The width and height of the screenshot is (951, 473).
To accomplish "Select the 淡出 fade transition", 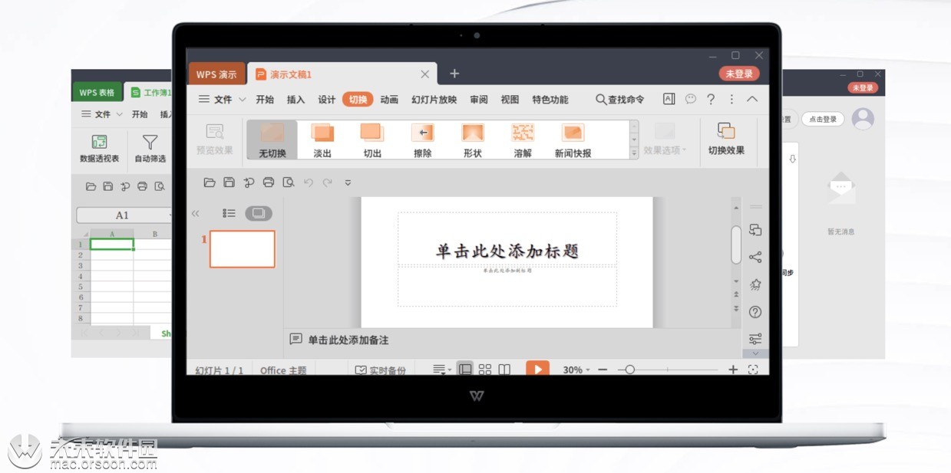I will (x=322, y=140).
